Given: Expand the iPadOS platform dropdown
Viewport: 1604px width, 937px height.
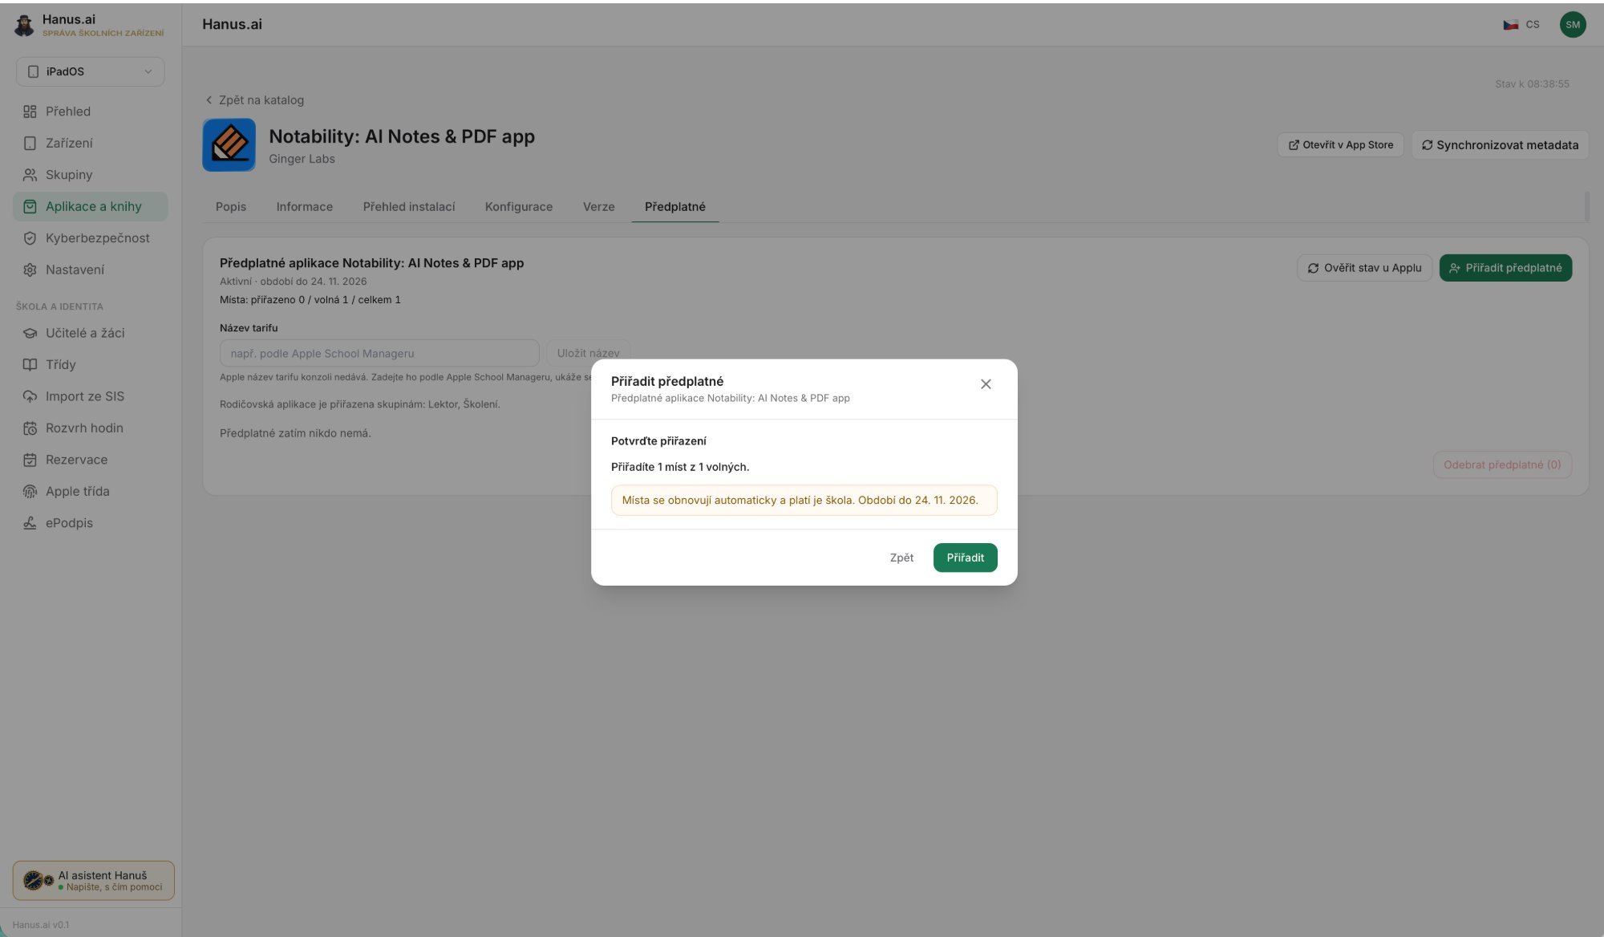Looking at the screenshot, I should pos(90,71).
